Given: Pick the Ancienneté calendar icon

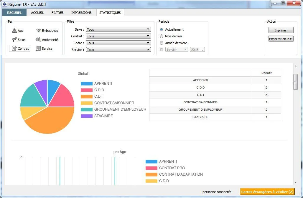Looking at the screenshot, I should (38, 39).
